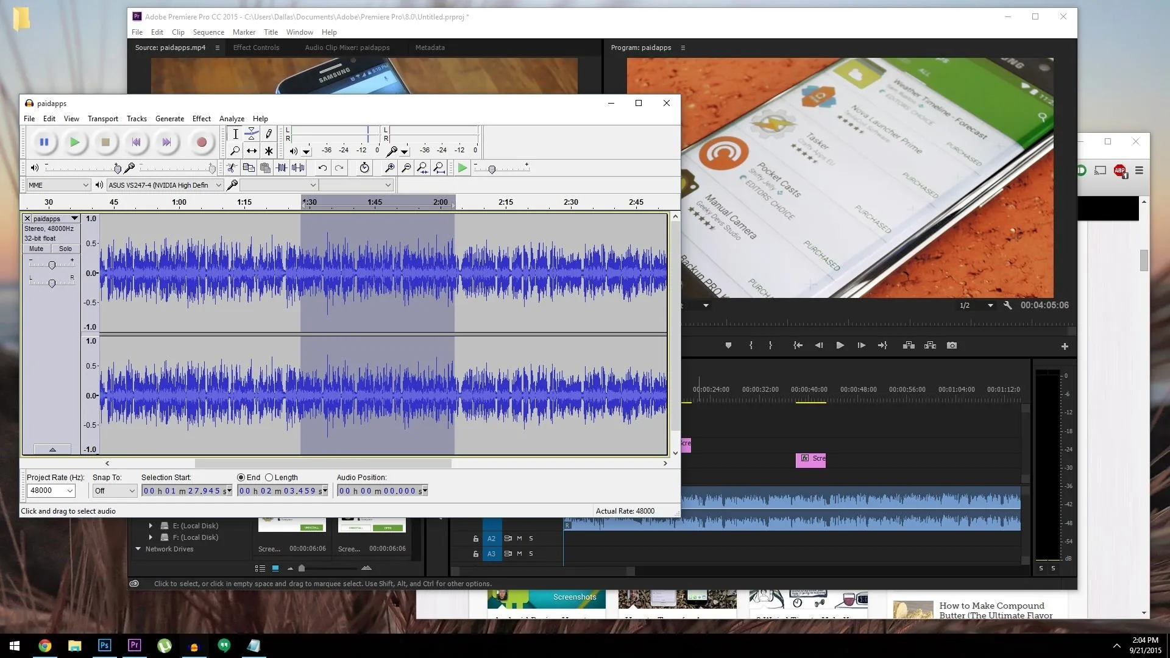Undo the last Audacity edit
Screen dimensions: 1170x658
pos(322,168)
